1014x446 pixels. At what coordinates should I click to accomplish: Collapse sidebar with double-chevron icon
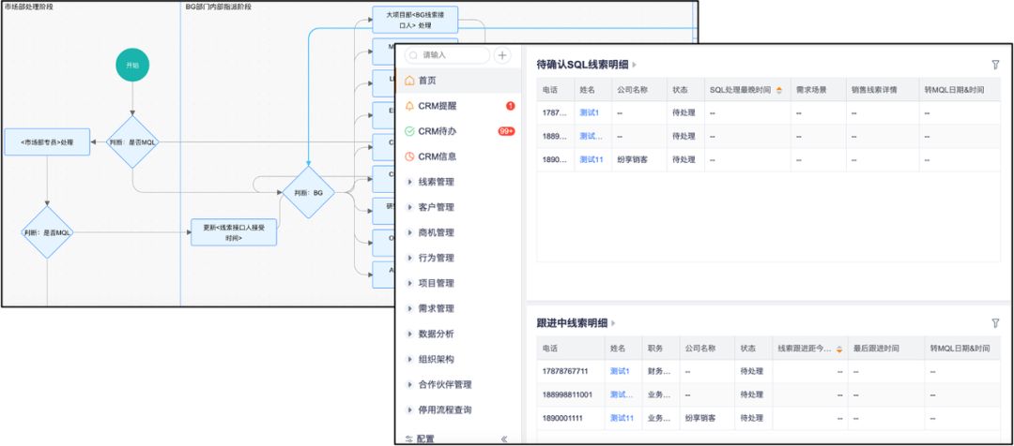pos(504,439)
